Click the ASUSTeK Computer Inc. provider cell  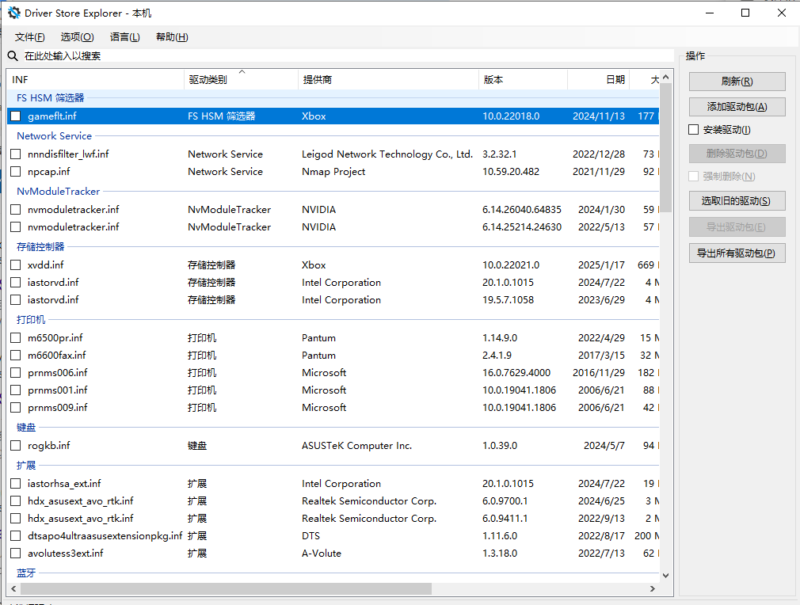click(356, 445)
